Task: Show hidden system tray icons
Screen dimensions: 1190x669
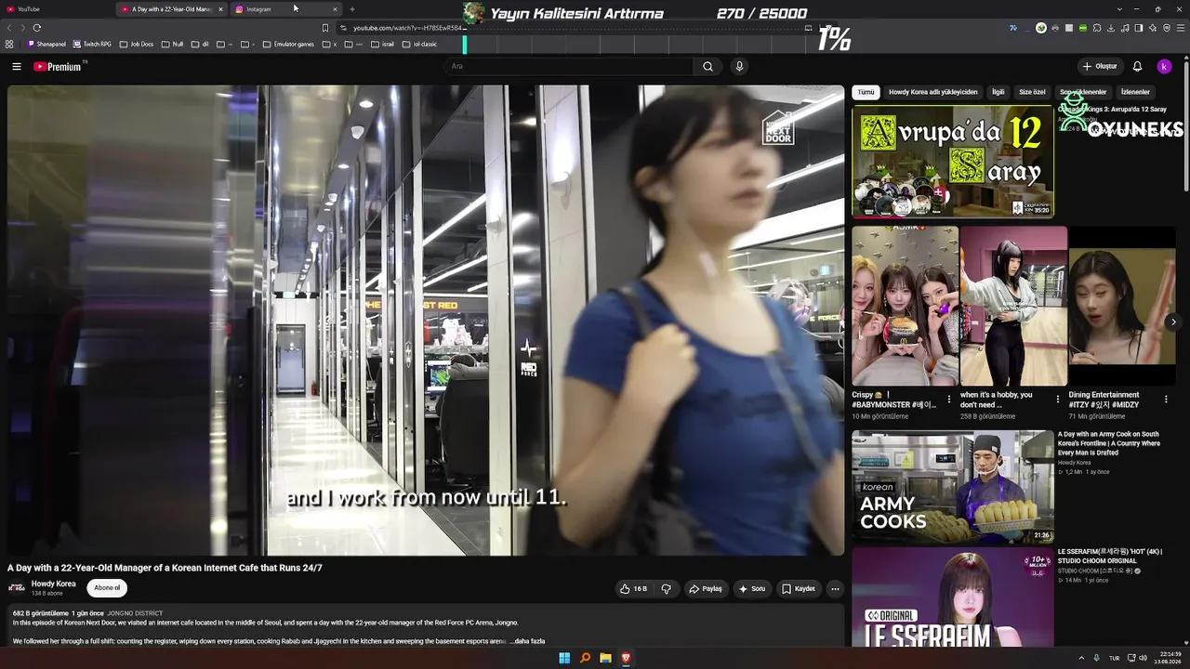Action: 1081,658
